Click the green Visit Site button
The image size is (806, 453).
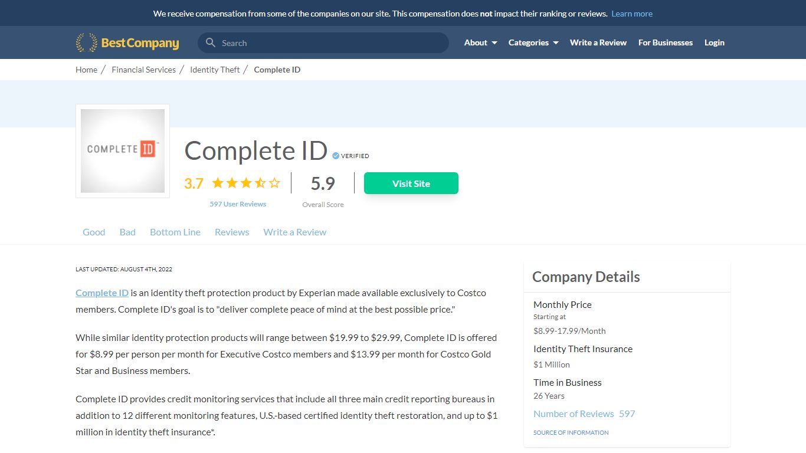tap(411, 183)
